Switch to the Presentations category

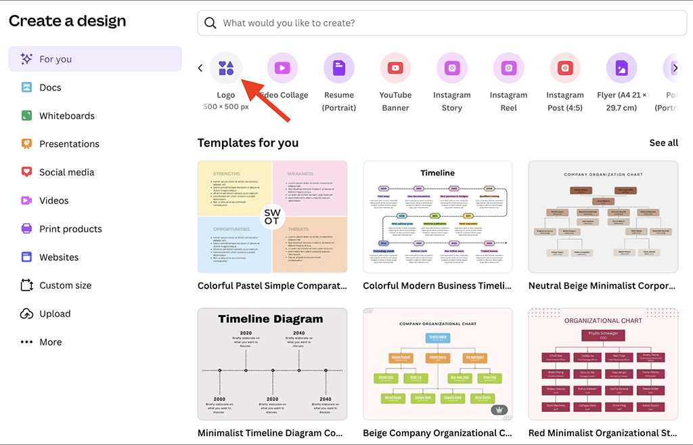70,144
